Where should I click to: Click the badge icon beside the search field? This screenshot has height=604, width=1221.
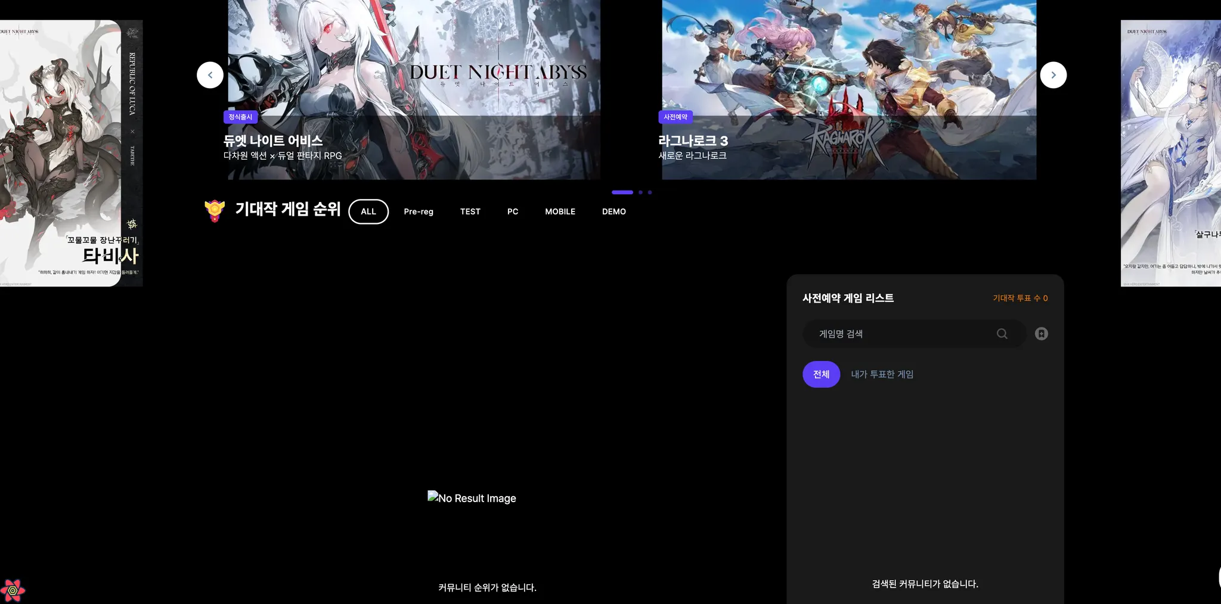click(1042, 334)
